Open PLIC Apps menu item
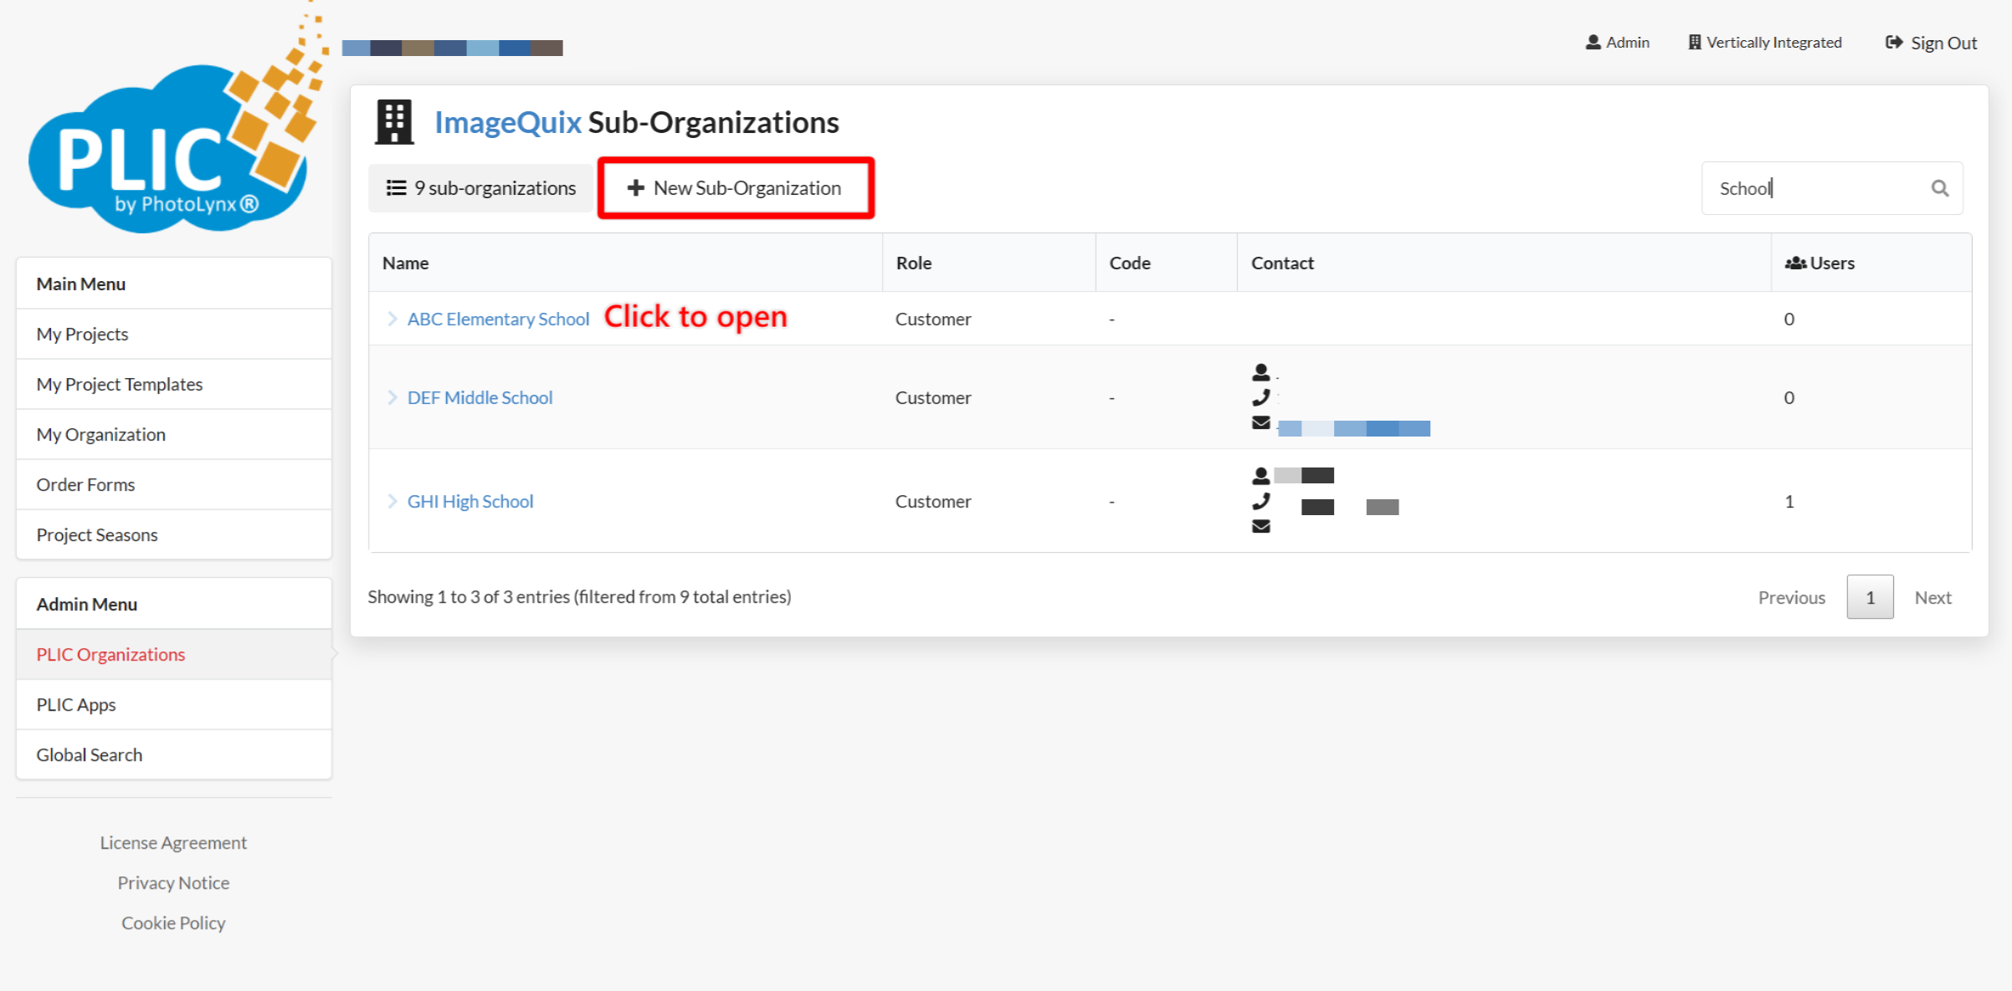 [174, 704]
